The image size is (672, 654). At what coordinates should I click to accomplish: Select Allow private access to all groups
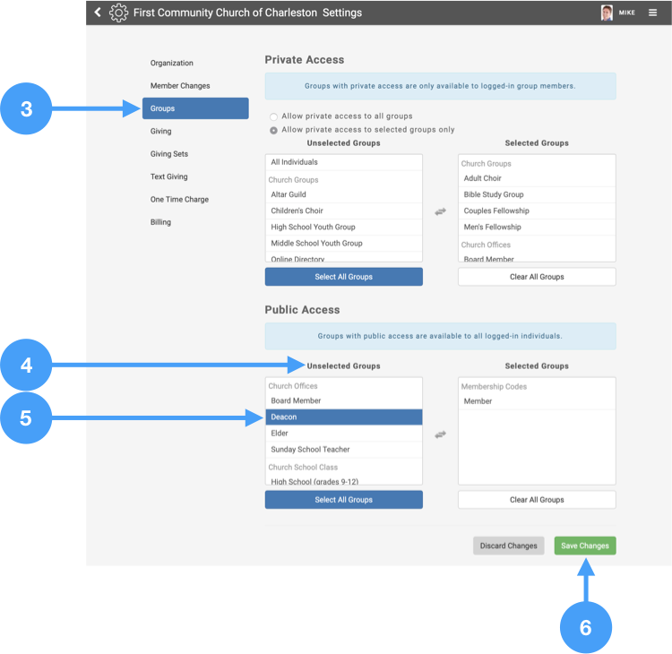(274, 116)
